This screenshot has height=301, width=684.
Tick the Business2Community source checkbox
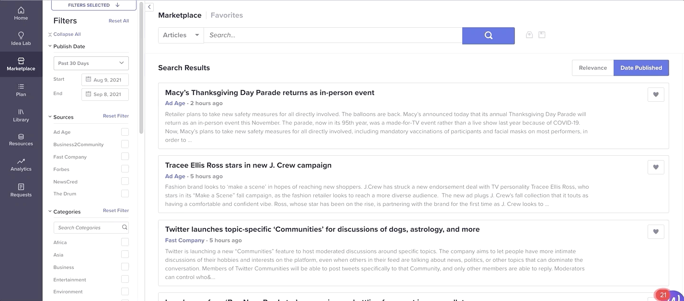click(125, 144)
